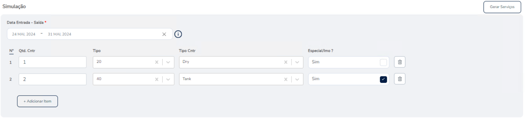Uncheck Especial/Imo box in row 2

pyautogui.click(x=383, y=79)
